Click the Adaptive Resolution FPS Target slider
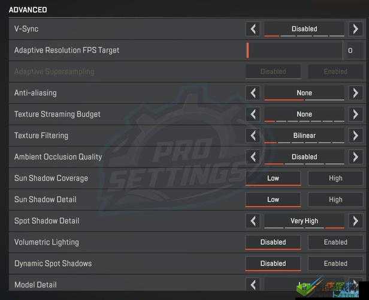This screenshot has height=300, width=369. coord(294,50)
